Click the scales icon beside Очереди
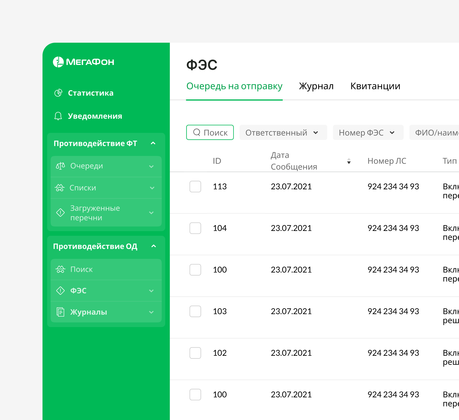 60,166
